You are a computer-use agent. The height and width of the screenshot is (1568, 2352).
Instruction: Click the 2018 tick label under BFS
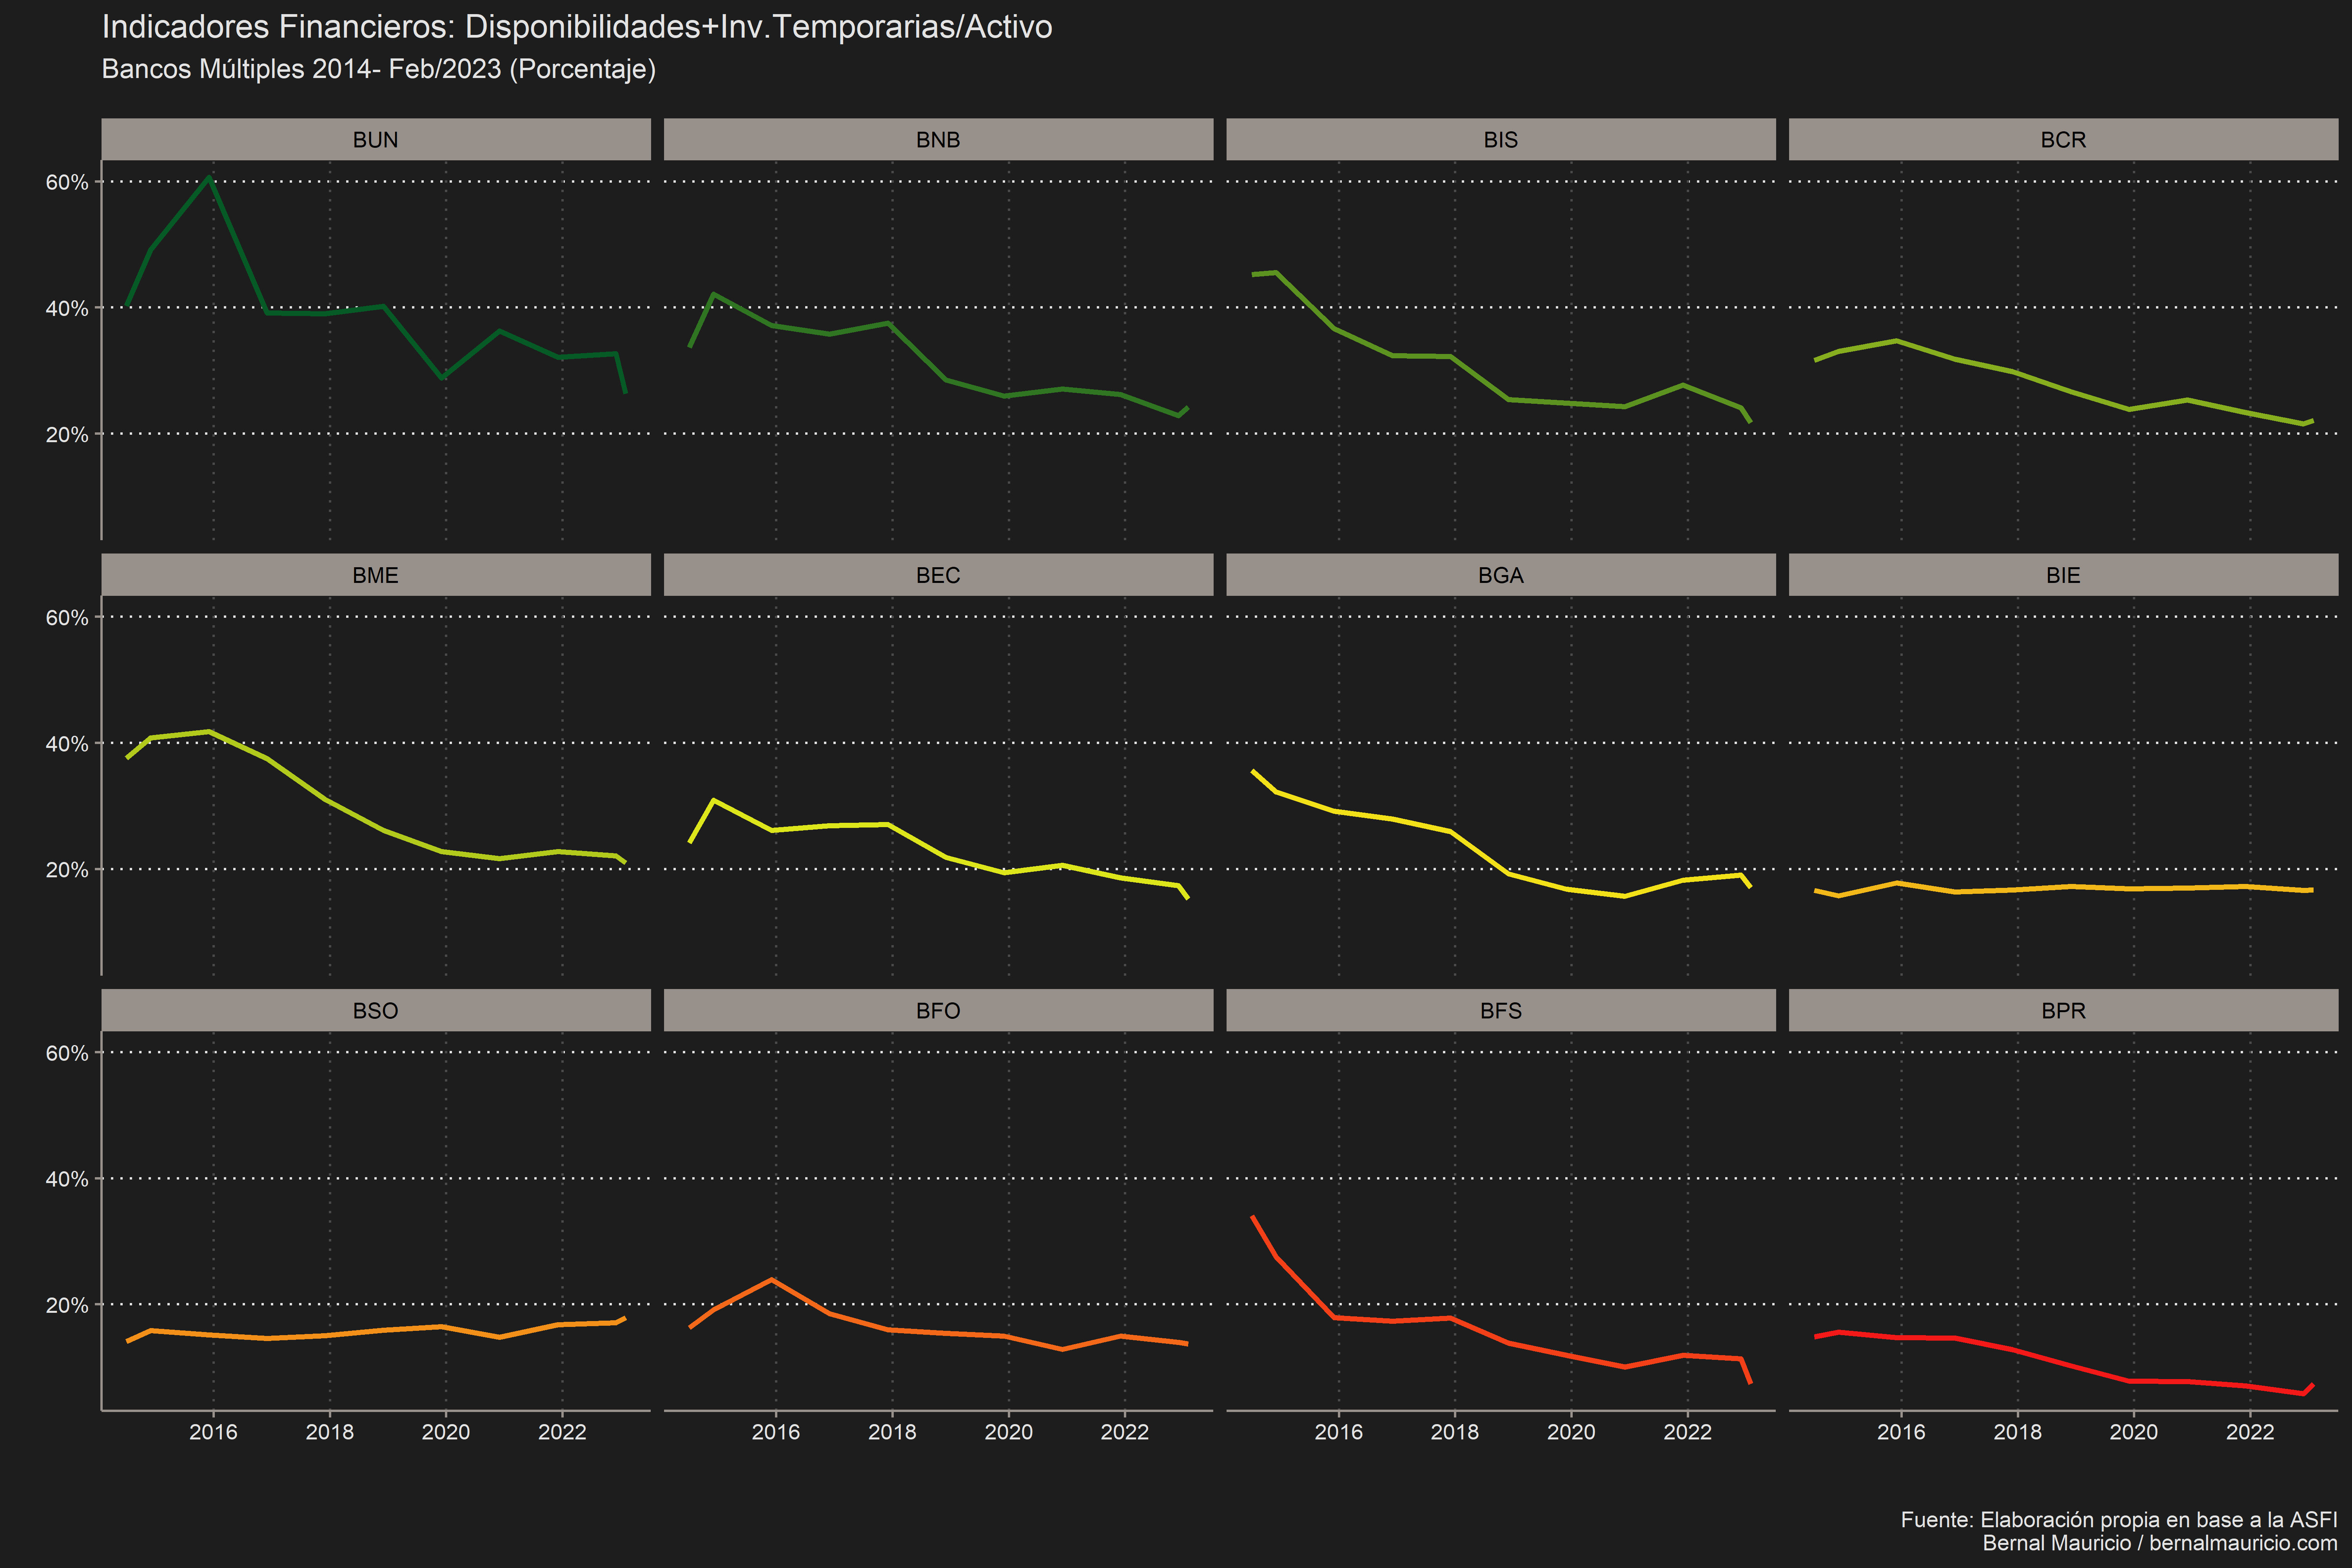[x=1455, y=1432]
